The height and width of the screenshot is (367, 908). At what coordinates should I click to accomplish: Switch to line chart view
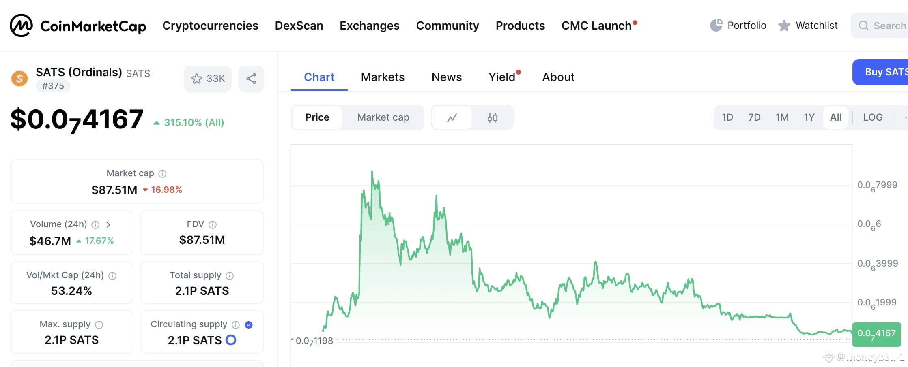(452, 117)
